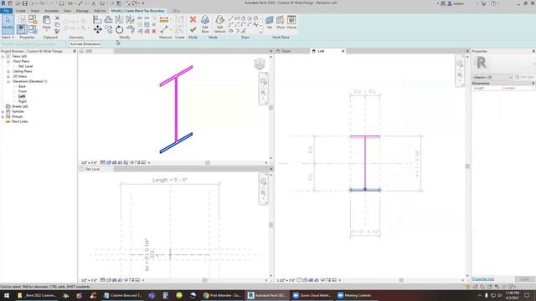The image size is (536, 301).
Task: Select the Trim/Extend to Corner tool
Action: (131, 30)
